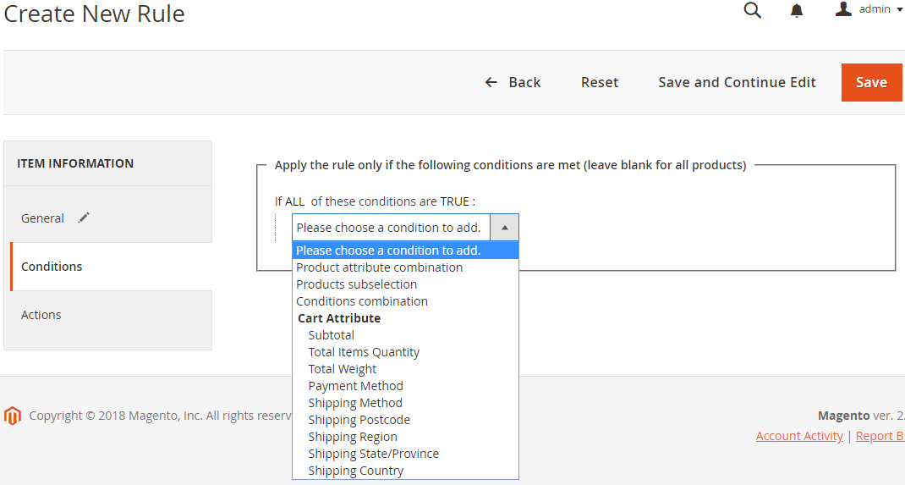Click the admin user avatar icon
The height and width of the screenshot is (485, 905).
[x=842, y=9]
